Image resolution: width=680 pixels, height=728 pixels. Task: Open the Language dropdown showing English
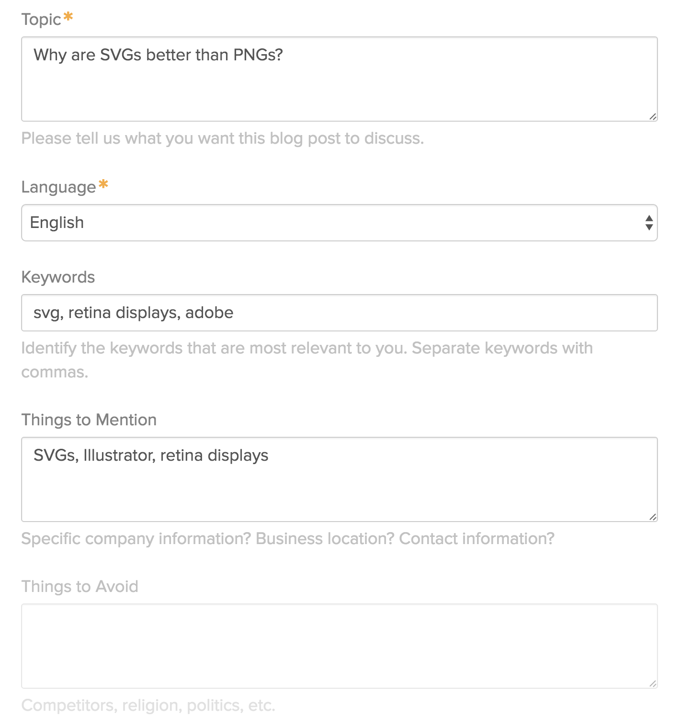(339, 223)
